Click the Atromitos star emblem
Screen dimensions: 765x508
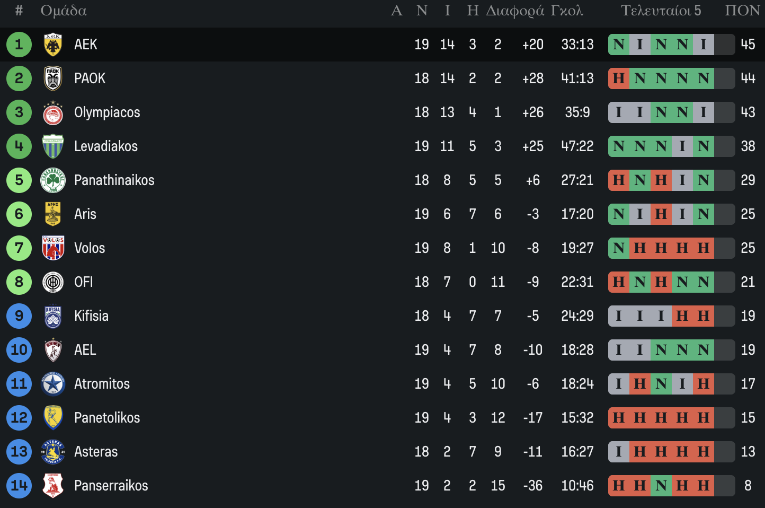[x=52, y=384]
